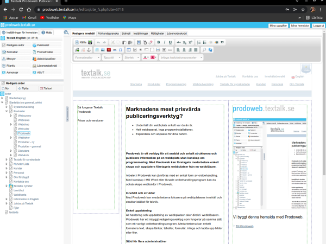Toggle subscript formatting
The width and height of the screenshot is (326, 244).
point(184,42)
